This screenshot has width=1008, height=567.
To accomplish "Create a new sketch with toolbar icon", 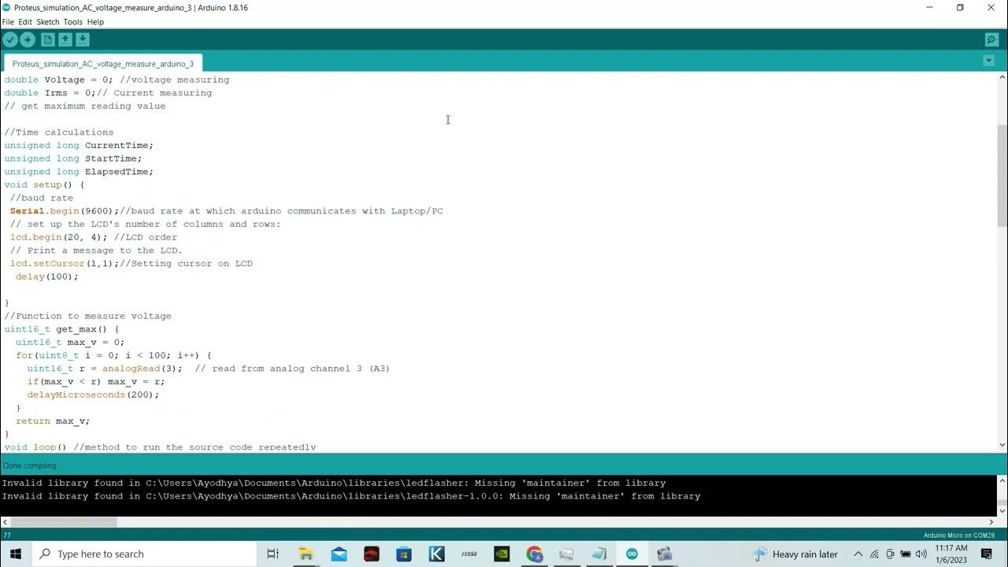I will click(x=48, y=39).
